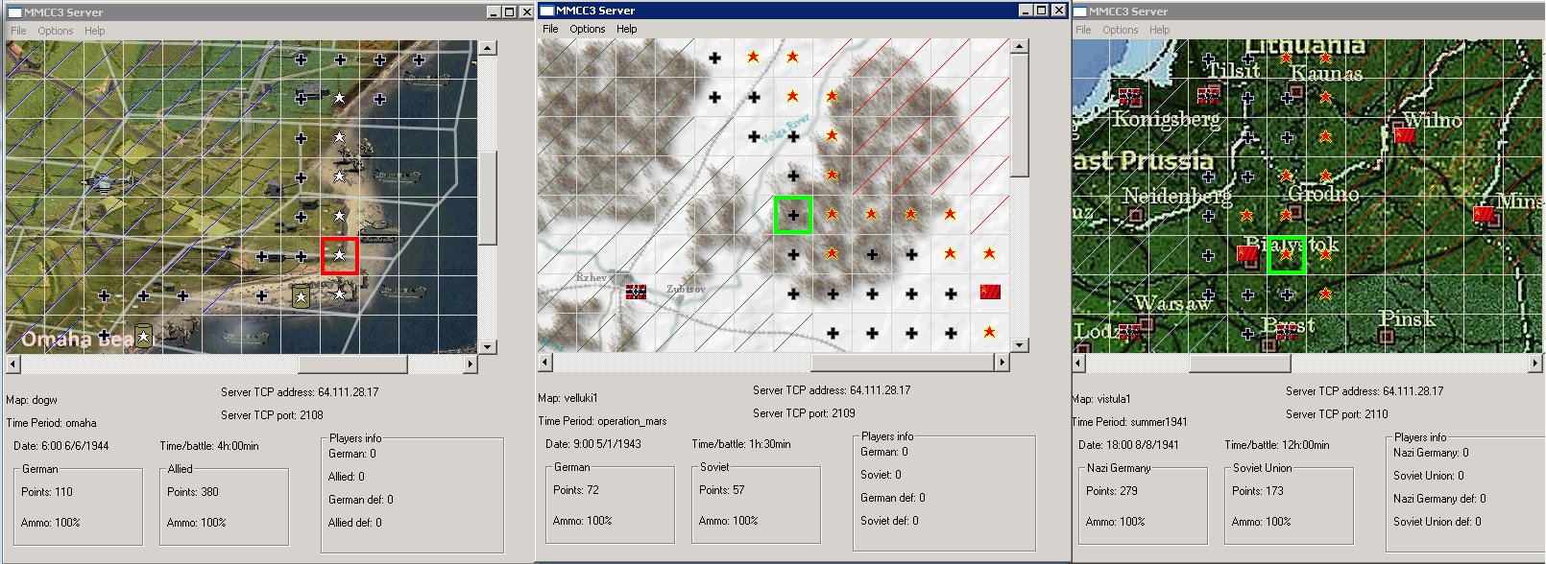The width and height of the screenshot is (1546, 564).
Task: Click scroll-left arrow of the vistula1 map
Action: 1078,364
